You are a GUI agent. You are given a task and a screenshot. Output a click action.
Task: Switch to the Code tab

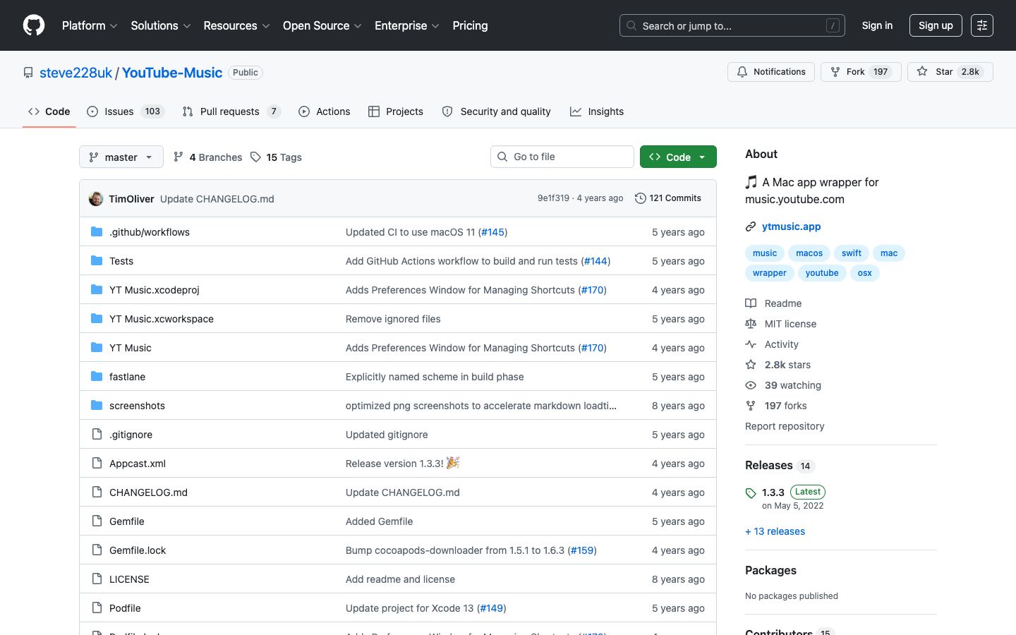(49, 111)
